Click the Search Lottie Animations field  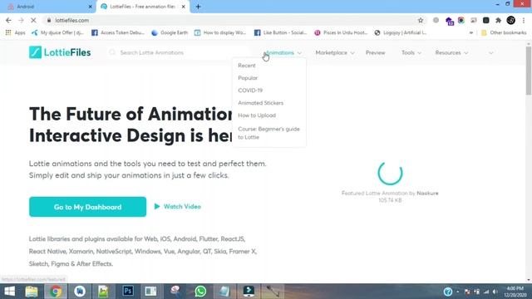[x=180, y=52]
